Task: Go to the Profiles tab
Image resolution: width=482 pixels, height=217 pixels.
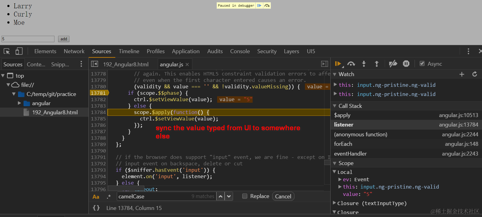Action: tap(156, 51)
